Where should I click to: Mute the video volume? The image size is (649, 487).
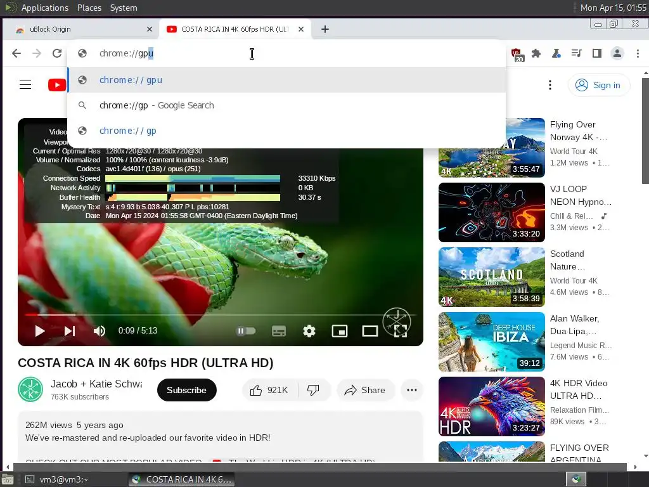click(100, 331)
